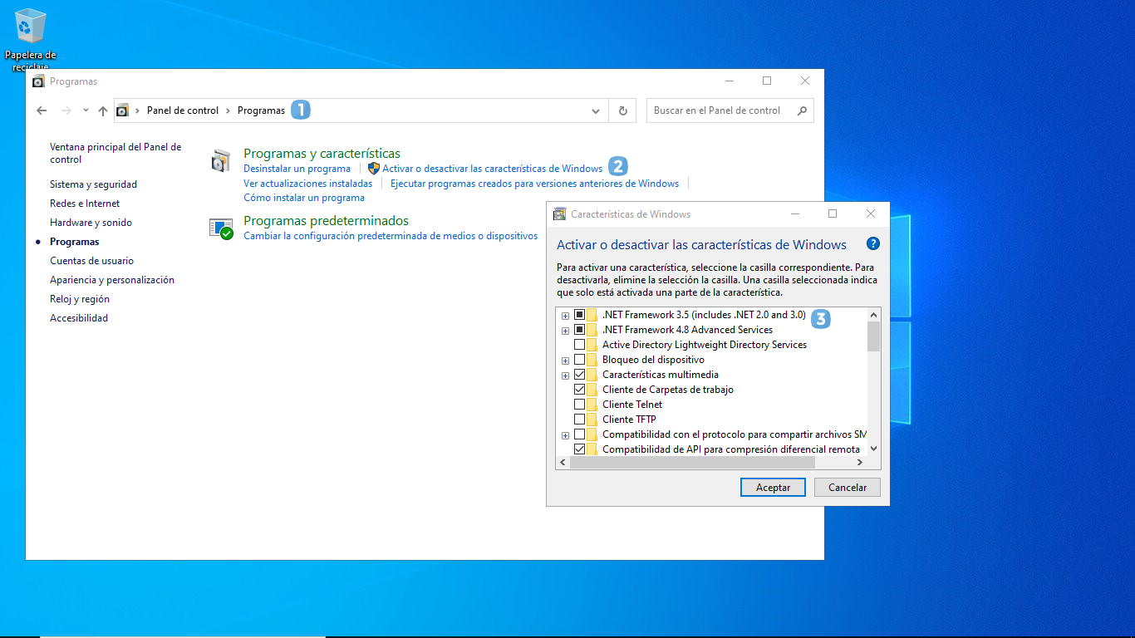The width and height of the screenshot is (1135, 638).
Task: Enable Active Directory Lightweight Directory Services checkbox
Action: point(579,345)
